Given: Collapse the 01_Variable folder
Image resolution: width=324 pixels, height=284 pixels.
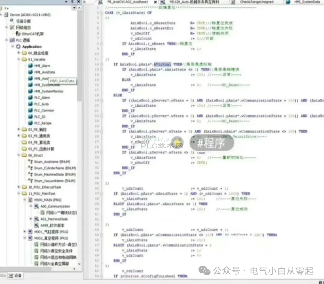Looking at the screenshot, I should (x=19, y=59).
